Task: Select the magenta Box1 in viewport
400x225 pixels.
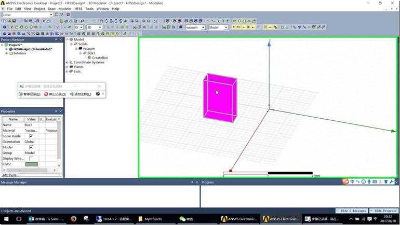Action: tap(220, 98)
